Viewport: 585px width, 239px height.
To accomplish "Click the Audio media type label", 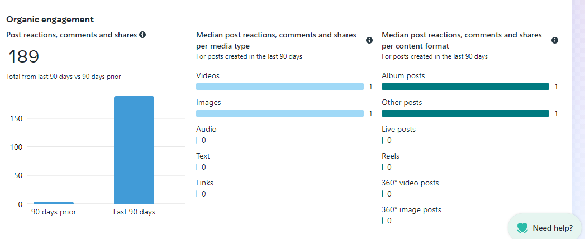I will click(206, 129).
